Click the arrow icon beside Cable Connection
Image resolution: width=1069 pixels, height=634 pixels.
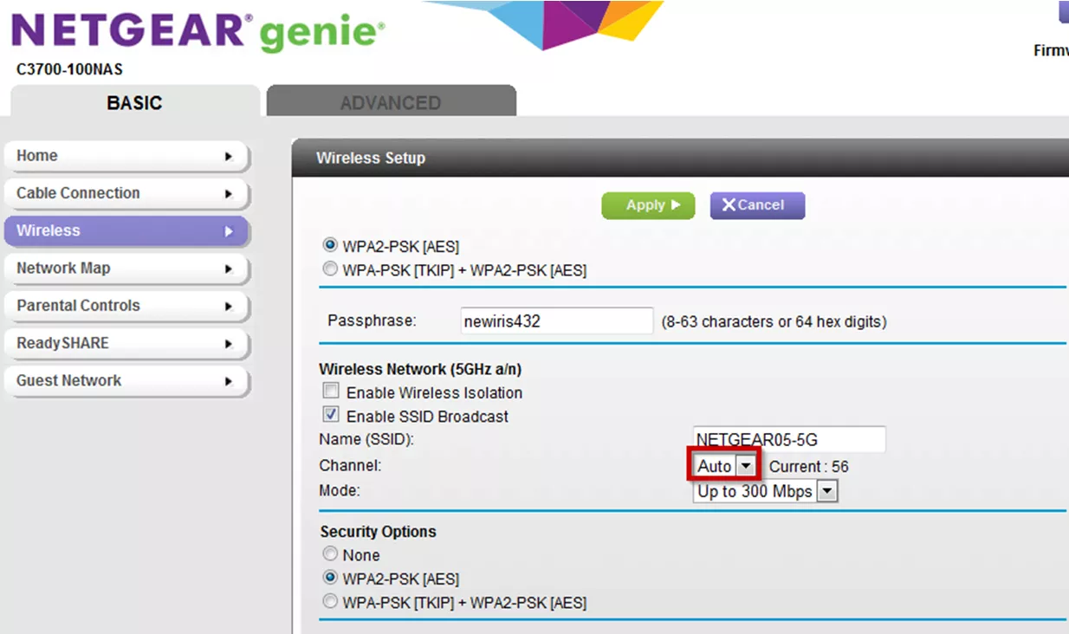click(229, 194)
